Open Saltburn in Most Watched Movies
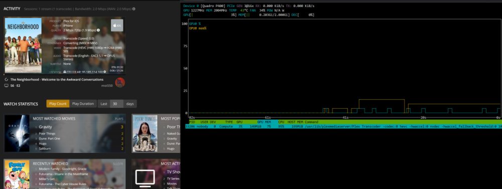 tap(45, 149)
